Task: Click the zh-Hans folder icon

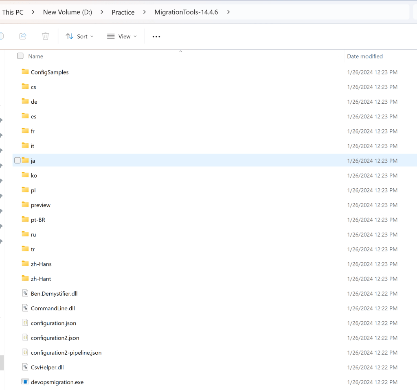Action: (25, 264)
